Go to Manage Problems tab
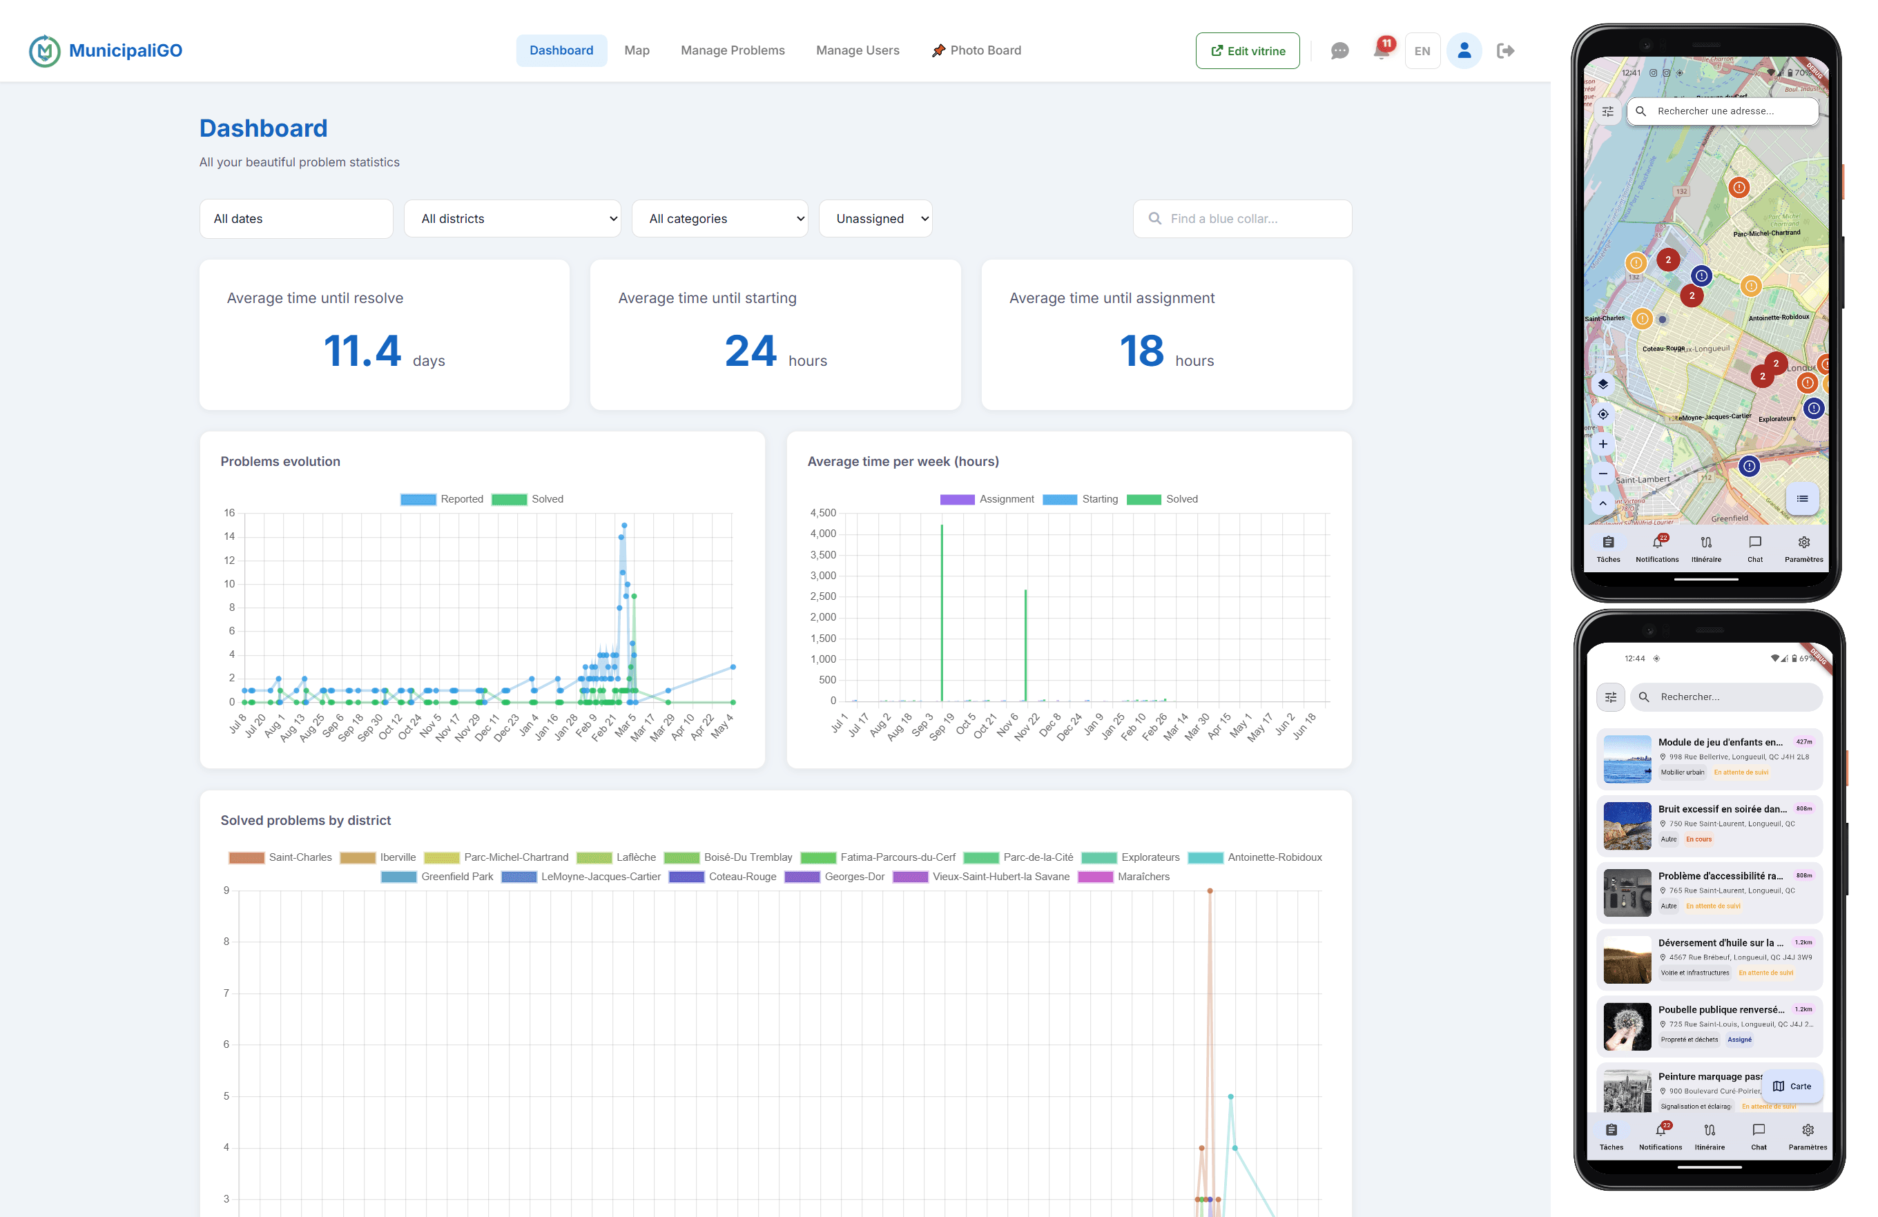Viewport: 1878px width, 1217px height. coord(733,50)
